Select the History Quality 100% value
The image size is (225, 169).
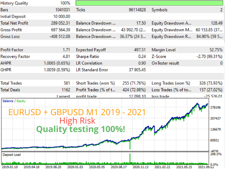[65, 3]
